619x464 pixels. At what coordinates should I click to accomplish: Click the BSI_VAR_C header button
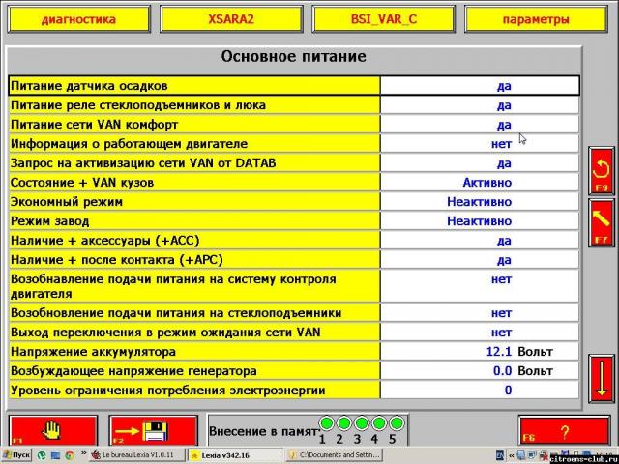pos(383,18)
